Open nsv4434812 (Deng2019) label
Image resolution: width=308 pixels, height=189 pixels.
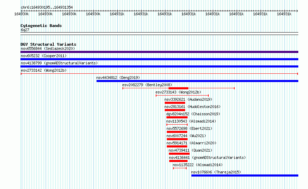click(118, 78)
